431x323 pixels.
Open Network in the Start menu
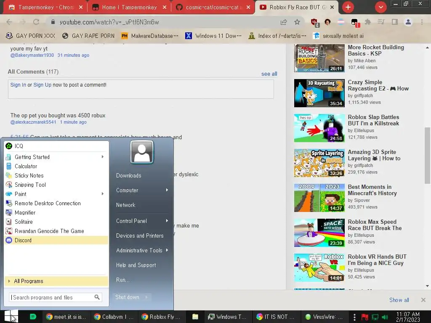coord(125,205)
